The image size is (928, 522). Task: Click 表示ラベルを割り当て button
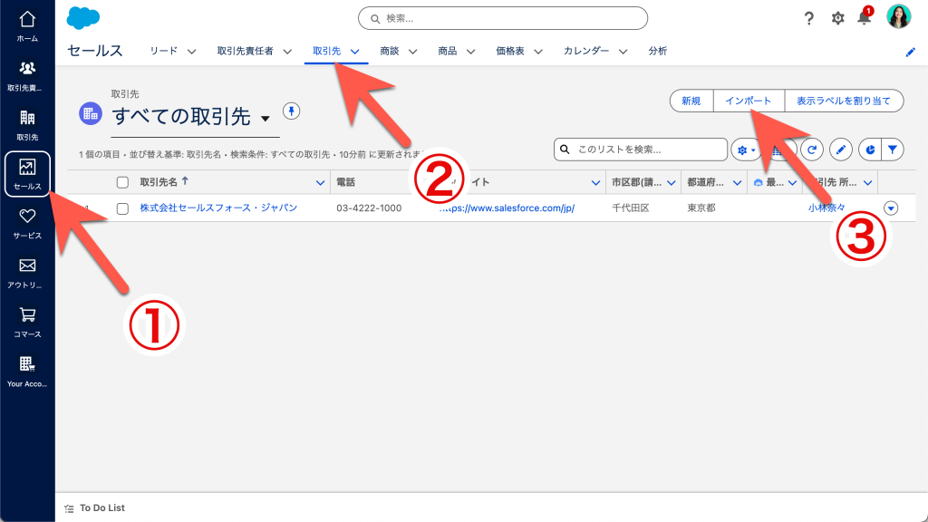pyautogui.click(x=844, y=101)
